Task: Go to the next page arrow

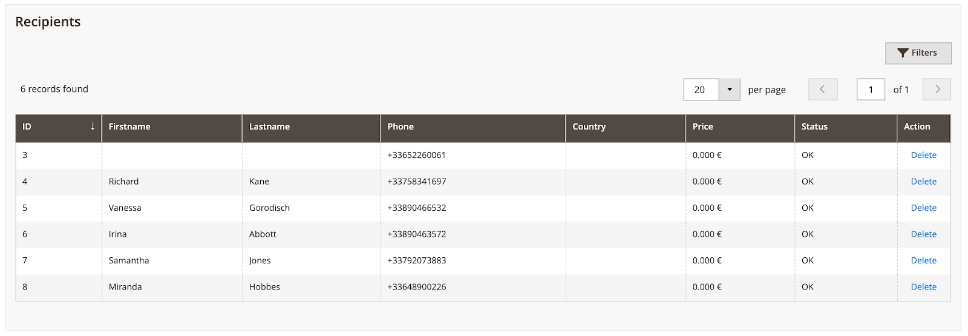Action: 937,90
